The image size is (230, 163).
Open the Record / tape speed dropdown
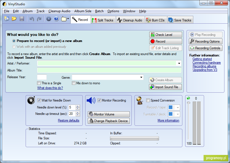pyautogui.click(x=178, y=107)
